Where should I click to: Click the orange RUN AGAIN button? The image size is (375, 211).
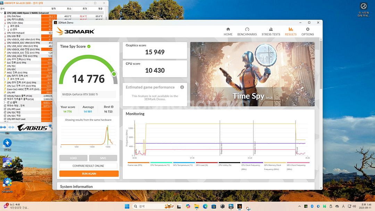pos(89,174)
